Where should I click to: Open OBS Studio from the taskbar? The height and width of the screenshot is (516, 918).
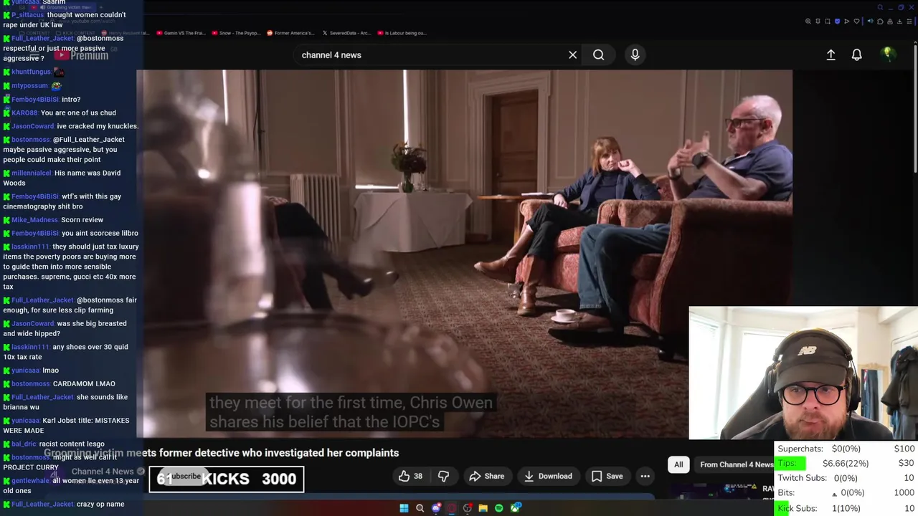click(468, 508)
